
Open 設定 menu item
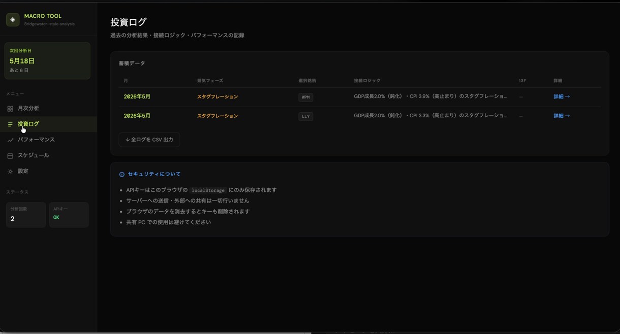coord(48,172)
